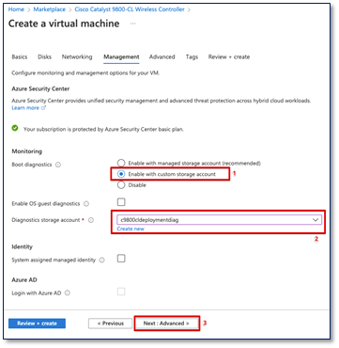Switch to the Tags tab
Image resolution: width=339 pixels, height=348 pixels.
click(192, 57)
